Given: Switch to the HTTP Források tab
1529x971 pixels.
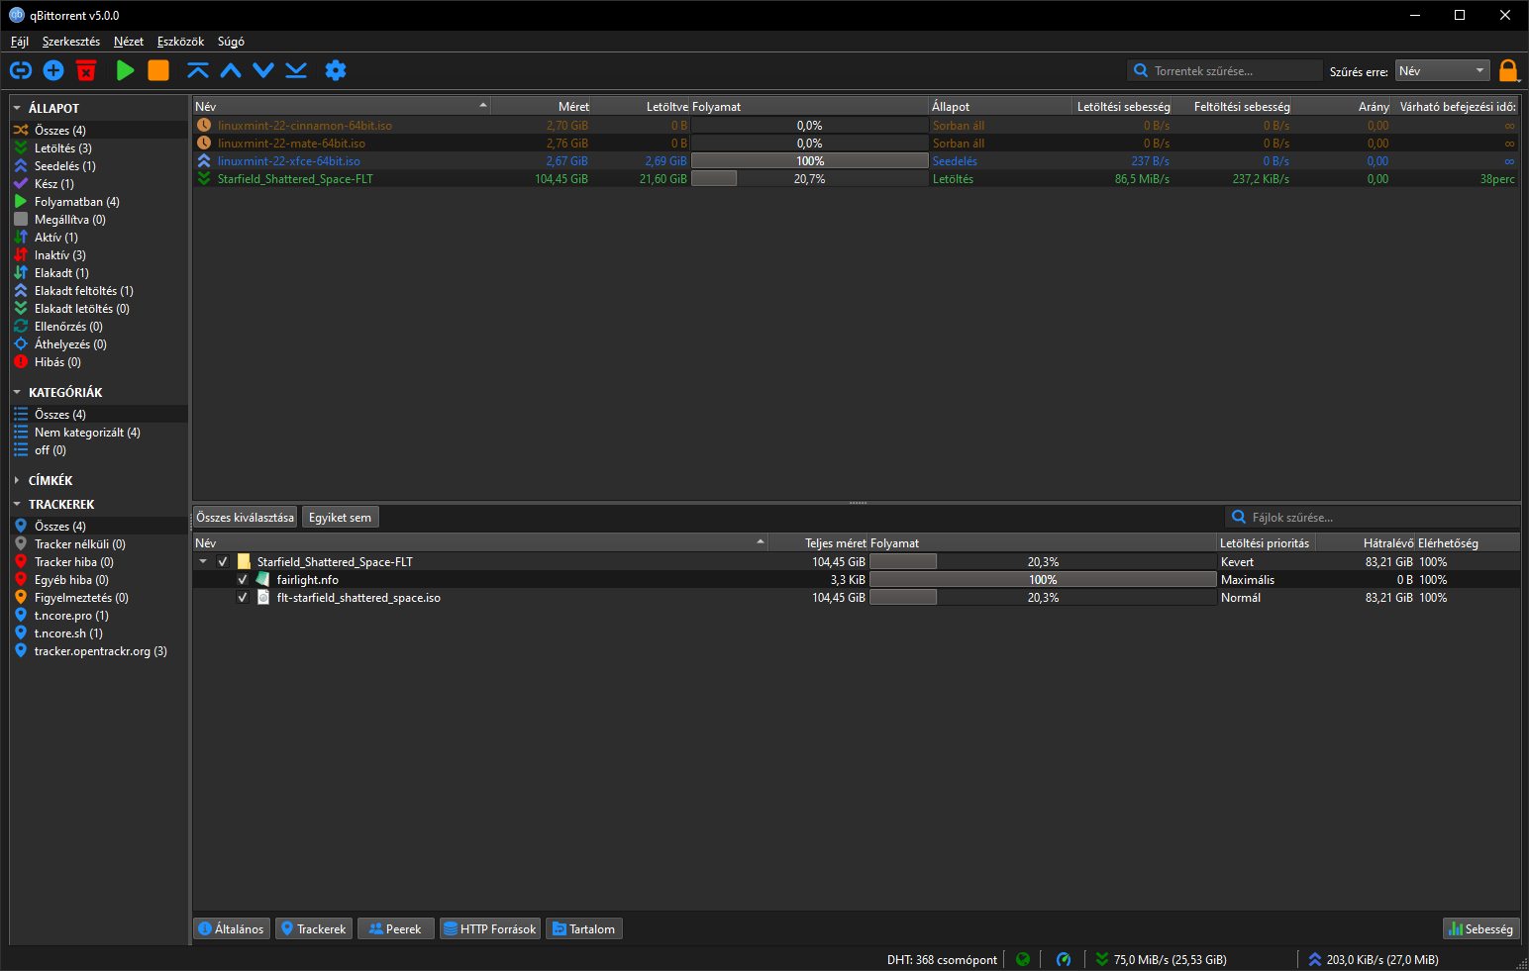Looking at the screenshot, I should (489, 928).
